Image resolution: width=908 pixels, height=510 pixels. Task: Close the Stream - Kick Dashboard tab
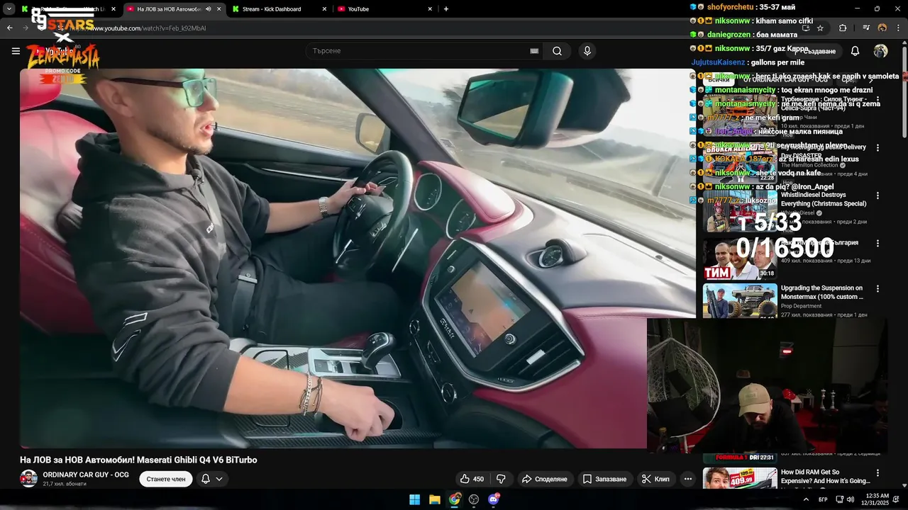324,9
